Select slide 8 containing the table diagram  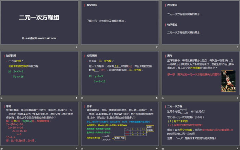click(120, 124)
